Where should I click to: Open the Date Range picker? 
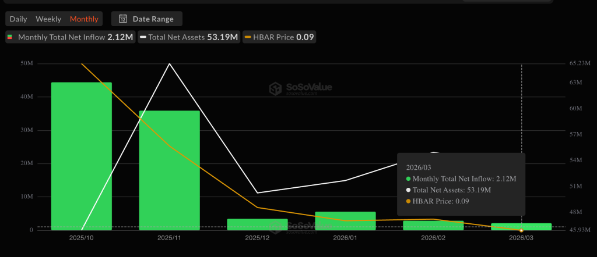[146, 19]
